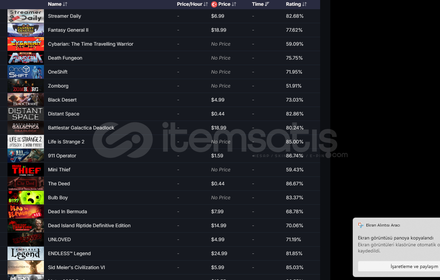Open the screenshot copied notification message
The width and height of the screenshot is (440, 280).
pos(396,238)
